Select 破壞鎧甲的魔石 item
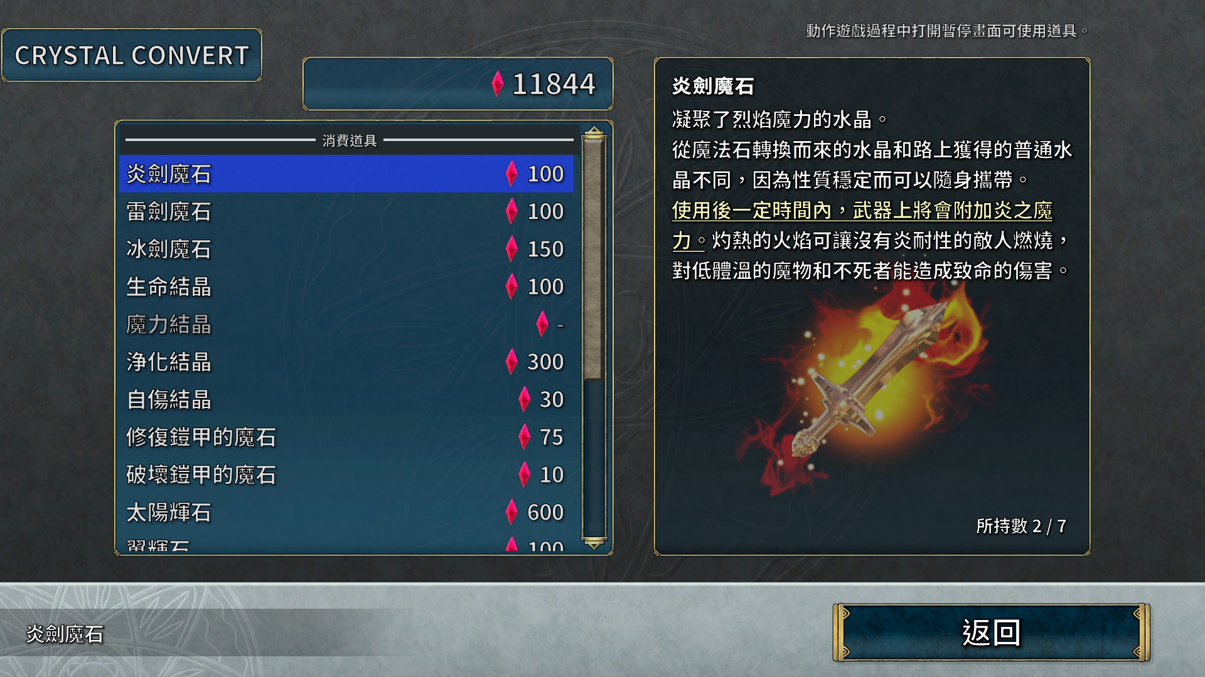 coord(346,475)
